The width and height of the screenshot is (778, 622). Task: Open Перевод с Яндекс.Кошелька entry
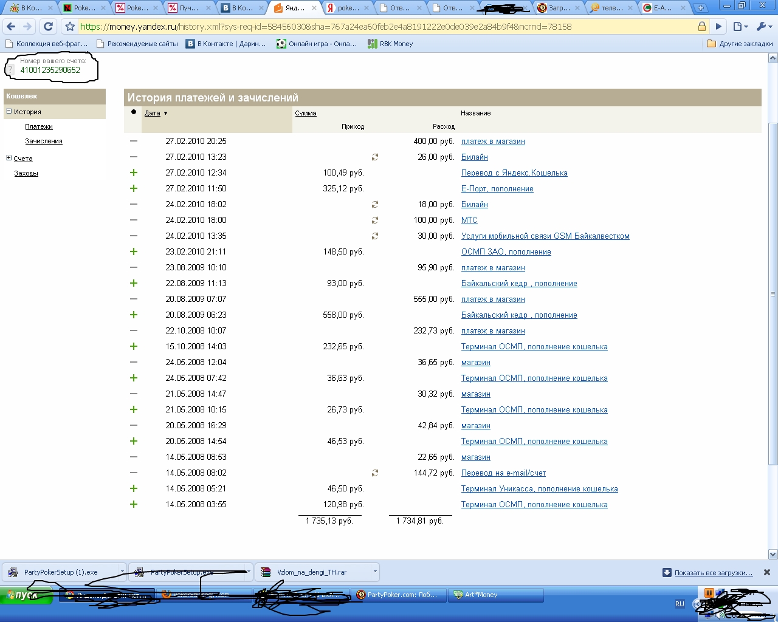tap(514, 173)
